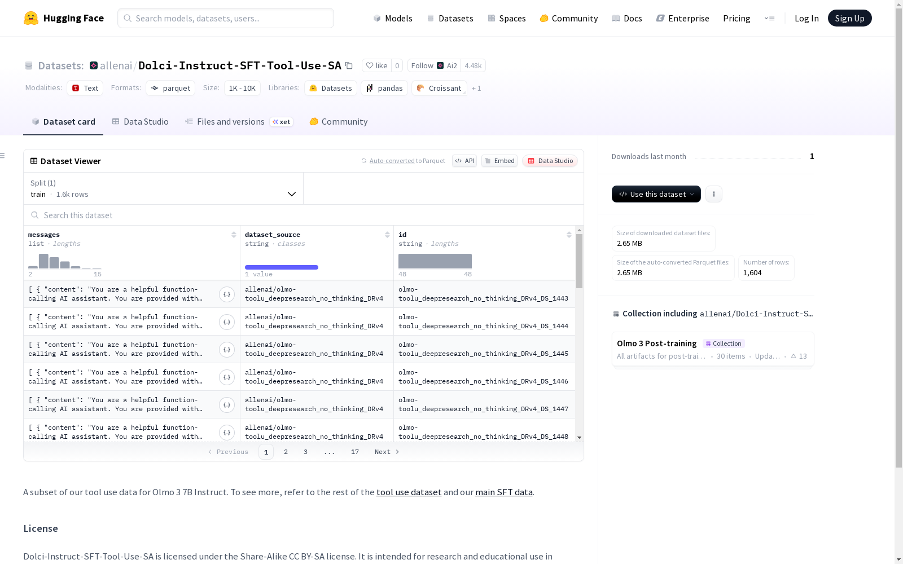This screenshot has height=564, width=903.
Task: Sort by the messages column
Action: (x=234, y=235)
